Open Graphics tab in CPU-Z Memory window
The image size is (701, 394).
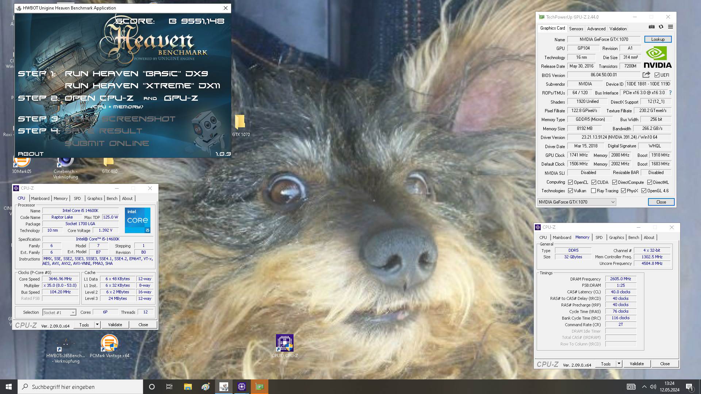coord(617,237)
